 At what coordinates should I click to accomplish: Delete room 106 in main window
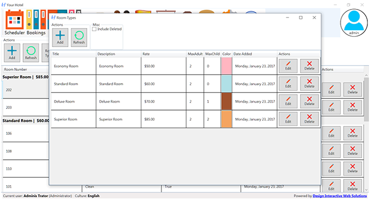tap(353, 133)
